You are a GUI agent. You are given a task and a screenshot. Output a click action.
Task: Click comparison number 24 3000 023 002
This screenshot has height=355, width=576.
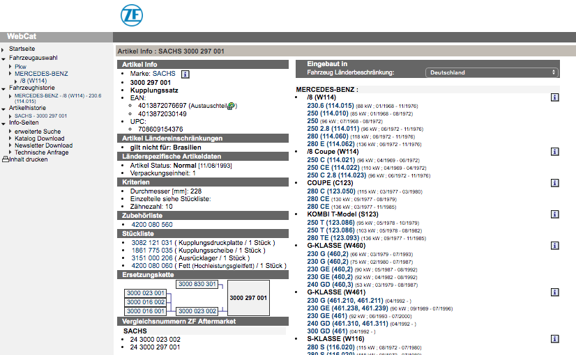(x=155, y=340)
